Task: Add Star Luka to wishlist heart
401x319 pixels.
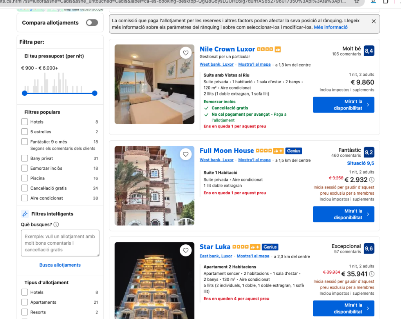Action: click(186, 251)
